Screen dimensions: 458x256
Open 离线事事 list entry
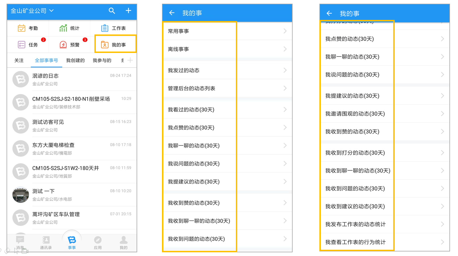pyautogui.click(x=227, y=49)
